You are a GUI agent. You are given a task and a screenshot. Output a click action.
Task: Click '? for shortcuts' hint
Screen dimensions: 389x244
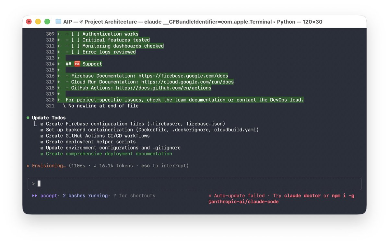click(134, 196)
